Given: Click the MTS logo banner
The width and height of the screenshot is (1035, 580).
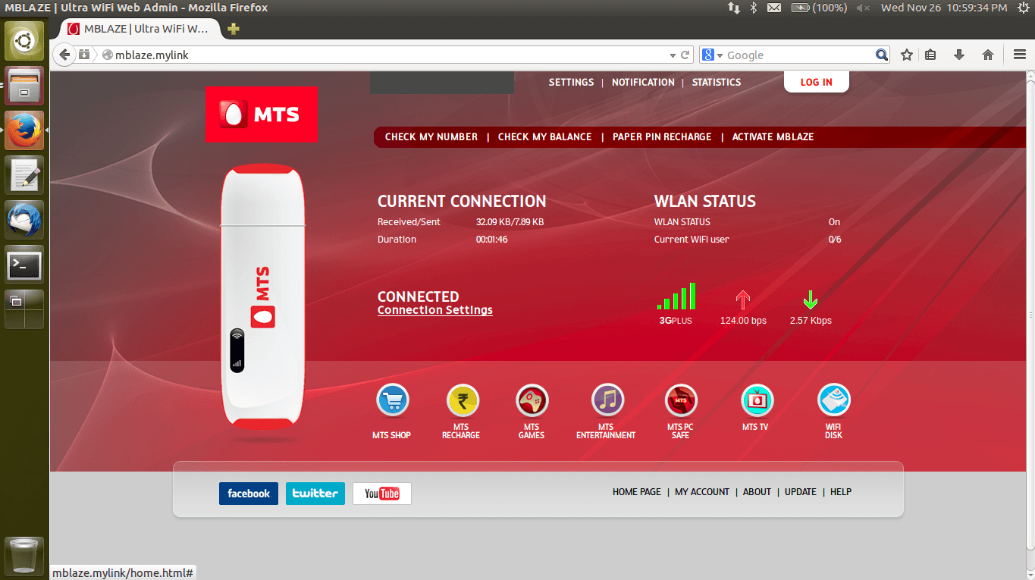Looking at the screenshot, I should [x=262, y=114].
